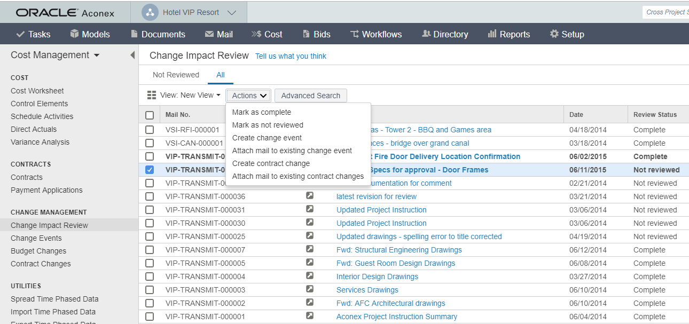Check the VIP-TRANSMIT-000025 row checkbox

click(150, 236)
